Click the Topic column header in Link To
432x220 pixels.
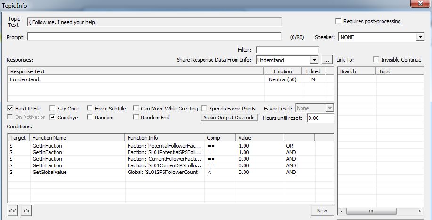[399, 71]
